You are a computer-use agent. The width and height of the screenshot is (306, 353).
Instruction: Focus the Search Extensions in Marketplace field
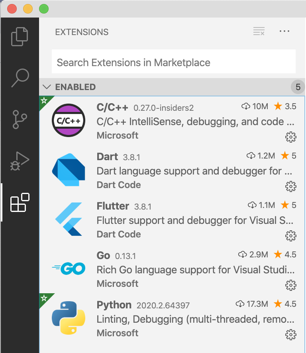(174, 61)
